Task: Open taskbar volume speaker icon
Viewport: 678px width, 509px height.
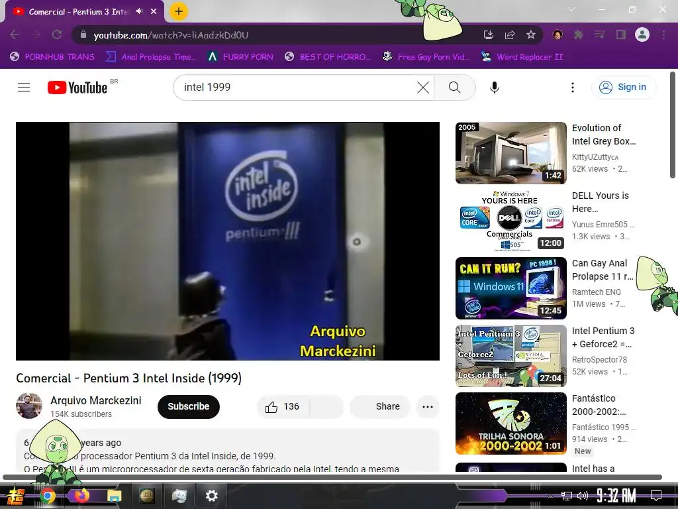Action: point(583,496)
